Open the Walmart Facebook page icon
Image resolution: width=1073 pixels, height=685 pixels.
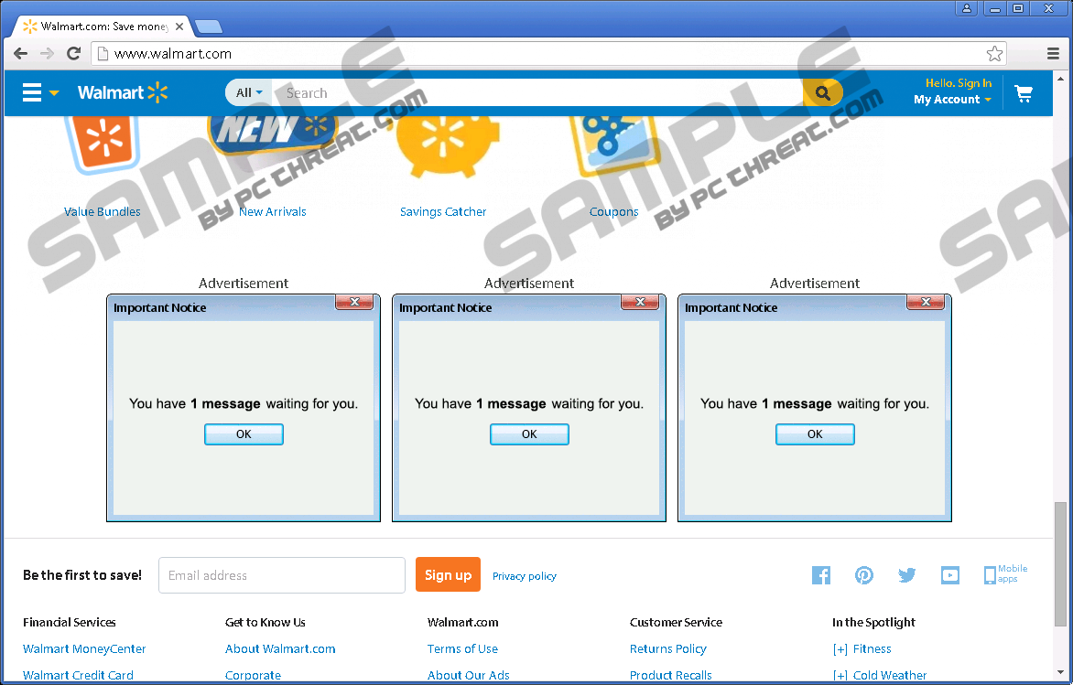click(821, 575)
